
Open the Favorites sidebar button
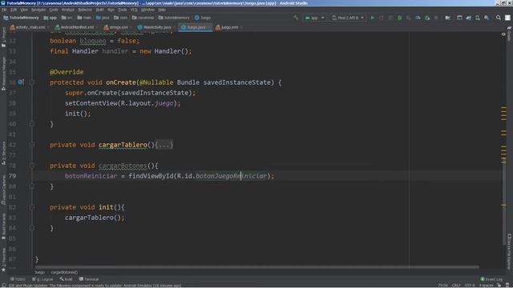(x=3, y=259)
